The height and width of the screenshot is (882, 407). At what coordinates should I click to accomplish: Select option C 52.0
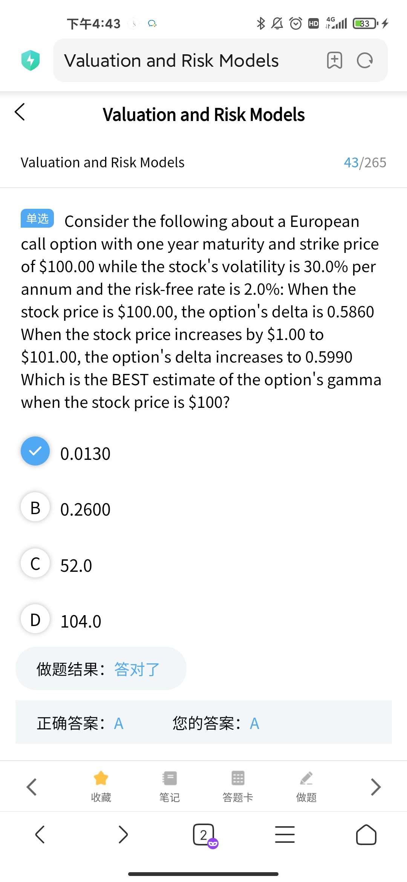(x=35, y=563)
